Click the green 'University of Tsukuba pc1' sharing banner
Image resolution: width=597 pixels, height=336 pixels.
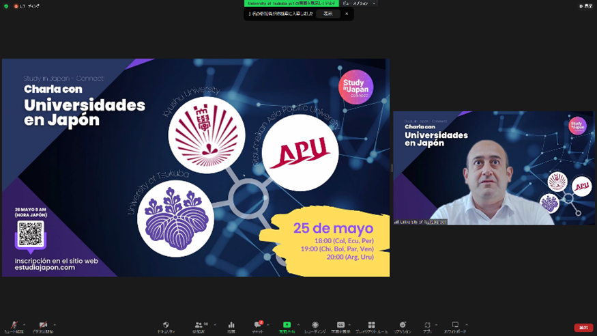click(x=291, y=3)
